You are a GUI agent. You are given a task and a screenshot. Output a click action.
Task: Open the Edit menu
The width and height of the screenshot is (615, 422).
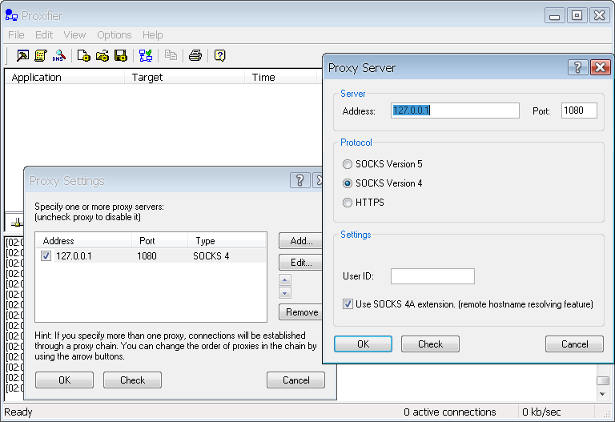point(44,35)
